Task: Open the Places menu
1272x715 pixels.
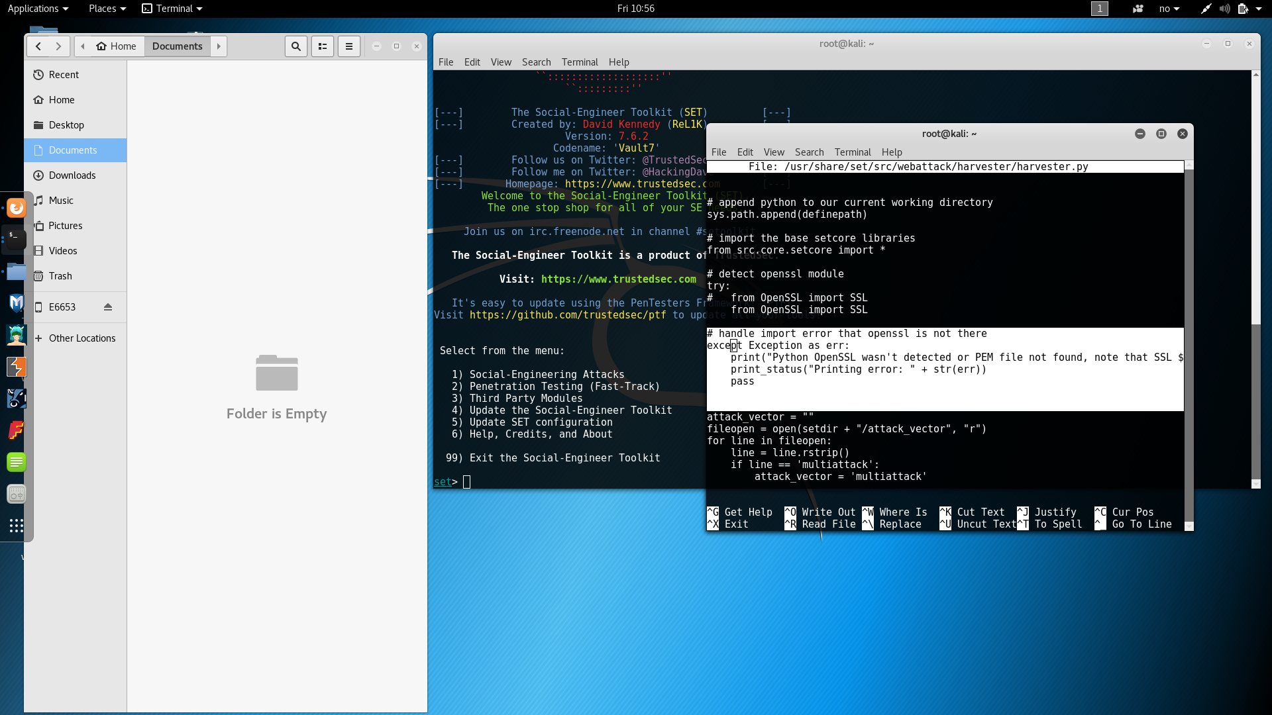Action: [x=107, y=9]
